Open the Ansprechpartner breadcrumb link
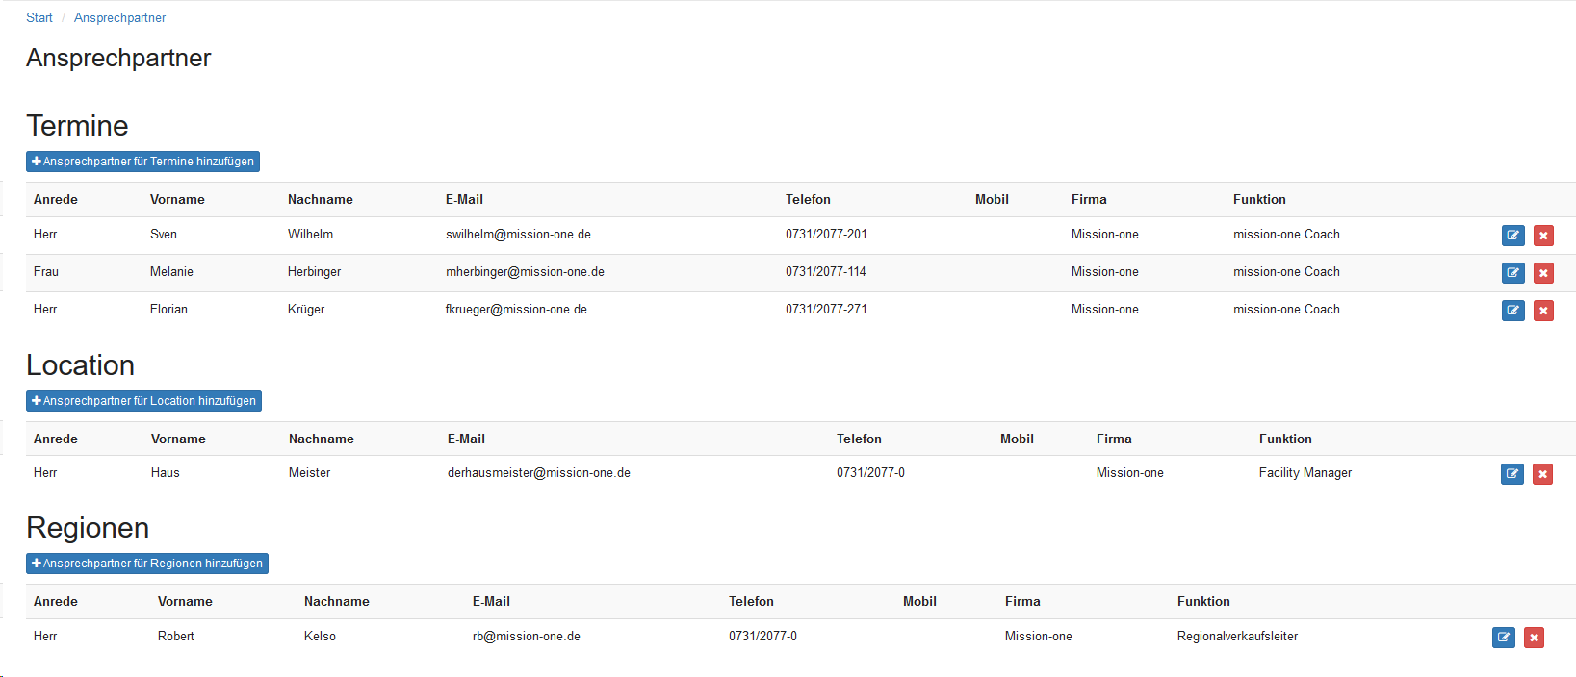Image resolution: width=1576 pixels, height=677 pixels. pos(119,18)
